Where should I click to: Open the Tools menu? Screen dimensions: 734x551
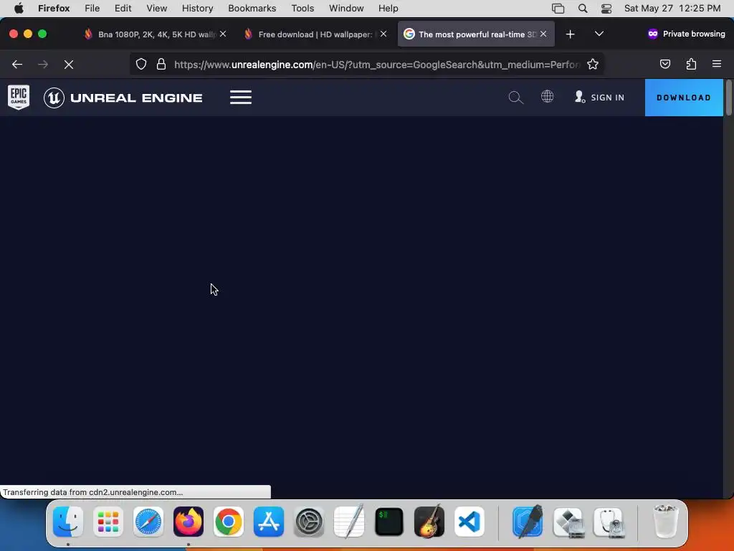[x=303, y=9]
